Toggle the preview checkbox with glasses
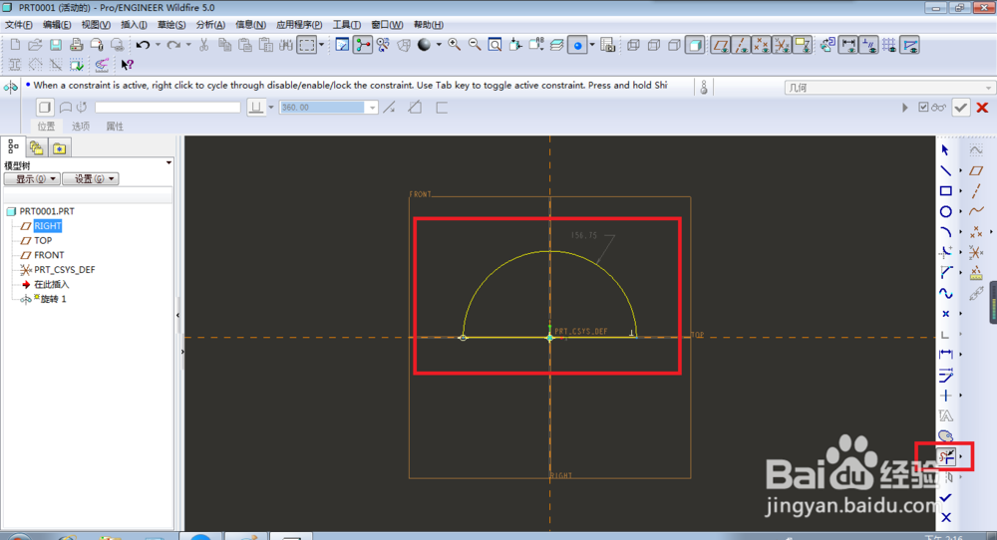 pyautogui.click(x=932, y=108)
